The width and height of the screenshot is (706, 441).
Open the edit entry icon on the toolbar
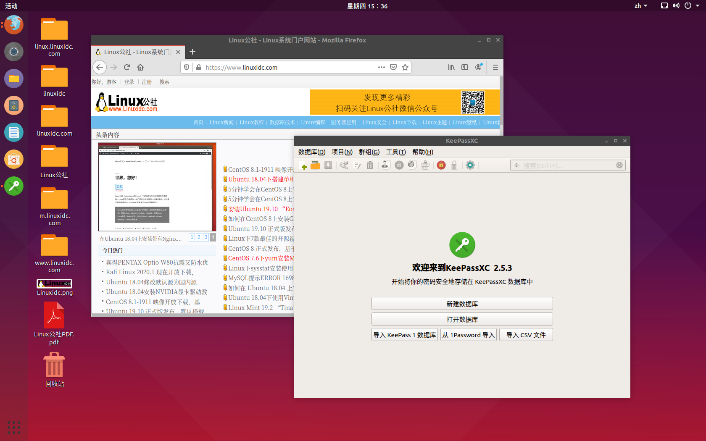click(357, 165)
